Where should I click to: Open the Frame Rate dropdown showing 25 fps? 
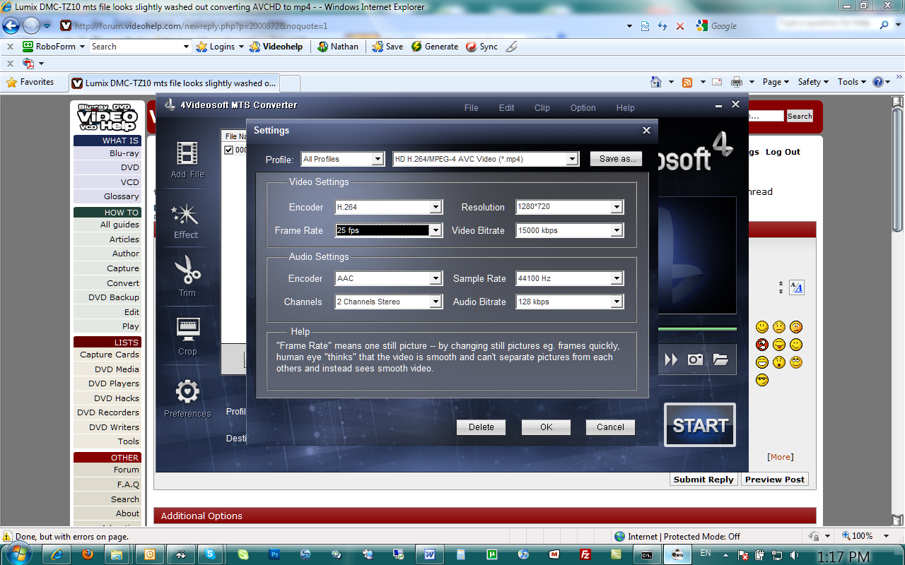point(389,230)
